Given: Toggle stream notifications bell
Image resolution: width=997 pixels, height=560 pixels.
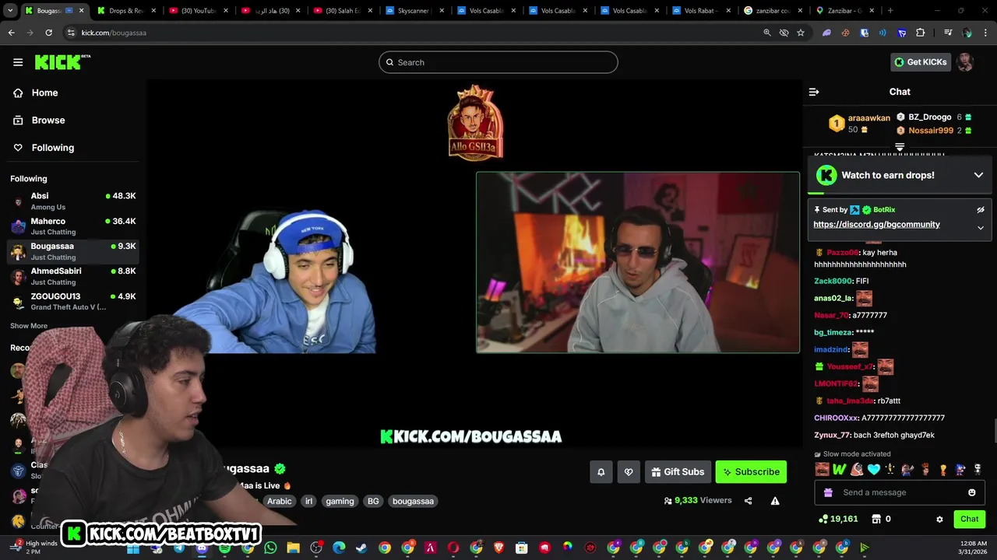Looking at the screenshot, I should (601, 472).
